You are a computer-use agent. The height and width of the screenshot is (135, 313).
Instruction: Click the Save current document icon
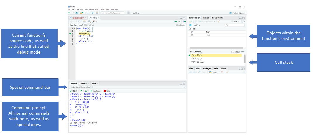coord(88,13)
